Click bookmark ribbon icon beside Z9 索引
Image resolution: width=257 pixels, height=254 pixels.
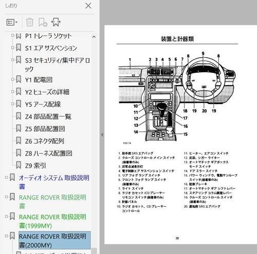click(19, 165)
